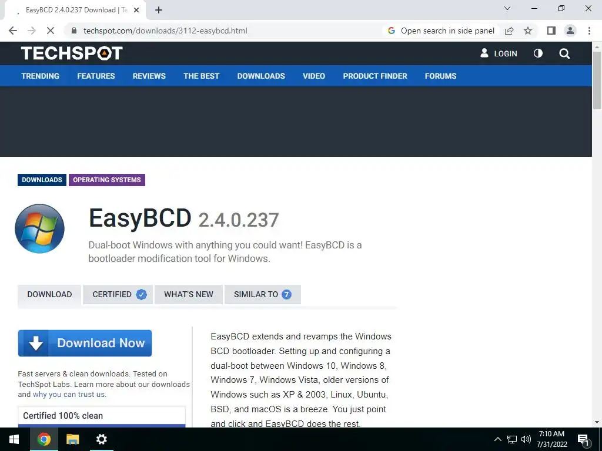
Task: Click the Download Now button
Action: tap(85, 343)
